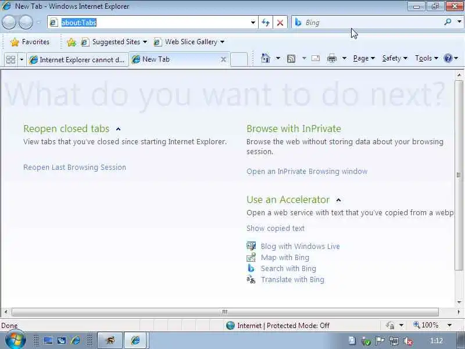The width and height of the screenshot is (465, 349).
Task: Expand the zoom level dropdown arrow
Action: 449,325
